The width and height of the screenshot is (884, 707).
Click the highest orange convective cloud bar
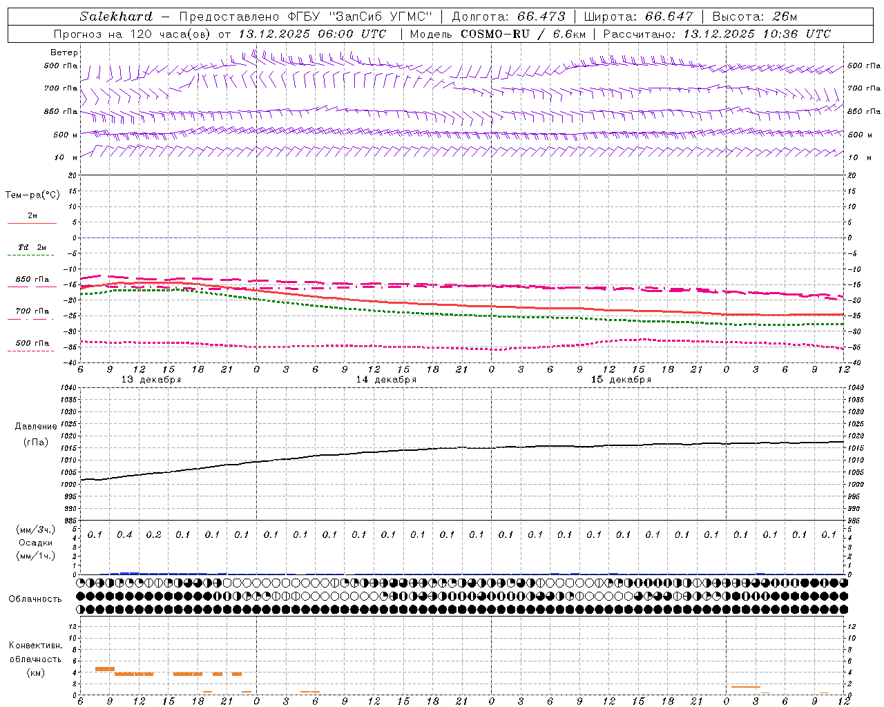pyautogui.click(x=104, y=668)
